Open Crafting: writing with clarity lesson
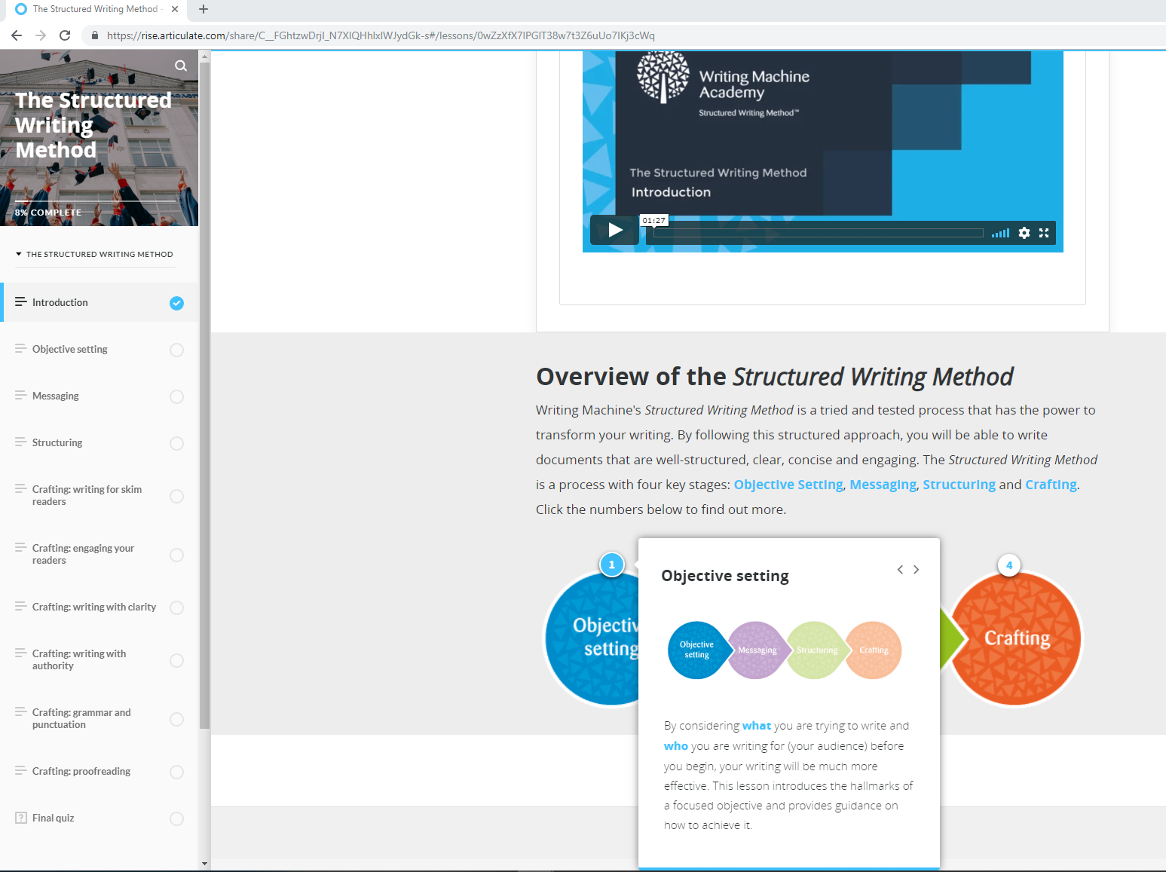Image resolution: width=1166 pixels, height=872 pixels. tap(99, 607)
